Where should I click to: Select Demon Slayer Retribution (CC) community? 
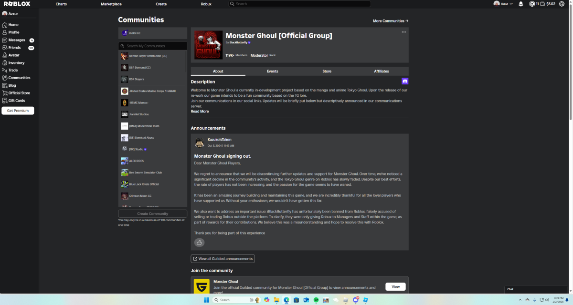(x=153, y=56)
